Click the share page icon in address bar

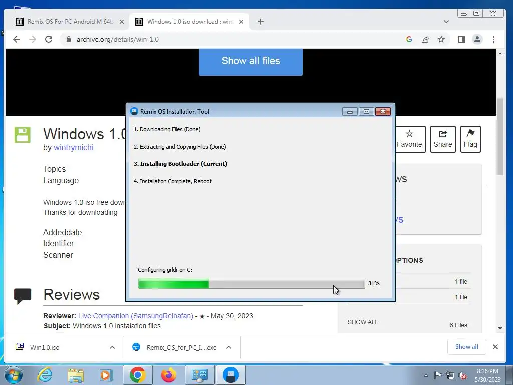[425, 39]
